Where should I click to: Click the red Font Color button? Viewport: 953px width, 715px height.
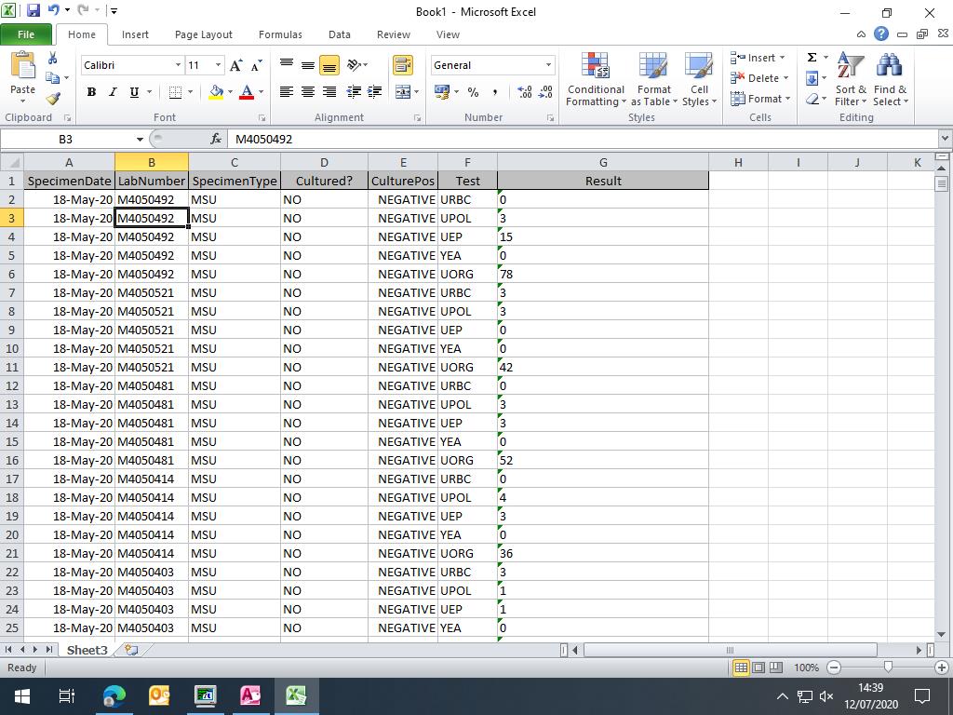click(x=246, y=92)
